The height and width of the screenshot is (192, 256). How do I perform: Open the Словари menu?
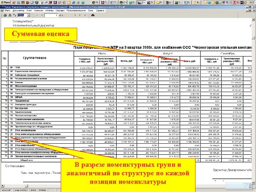(60, 10)
